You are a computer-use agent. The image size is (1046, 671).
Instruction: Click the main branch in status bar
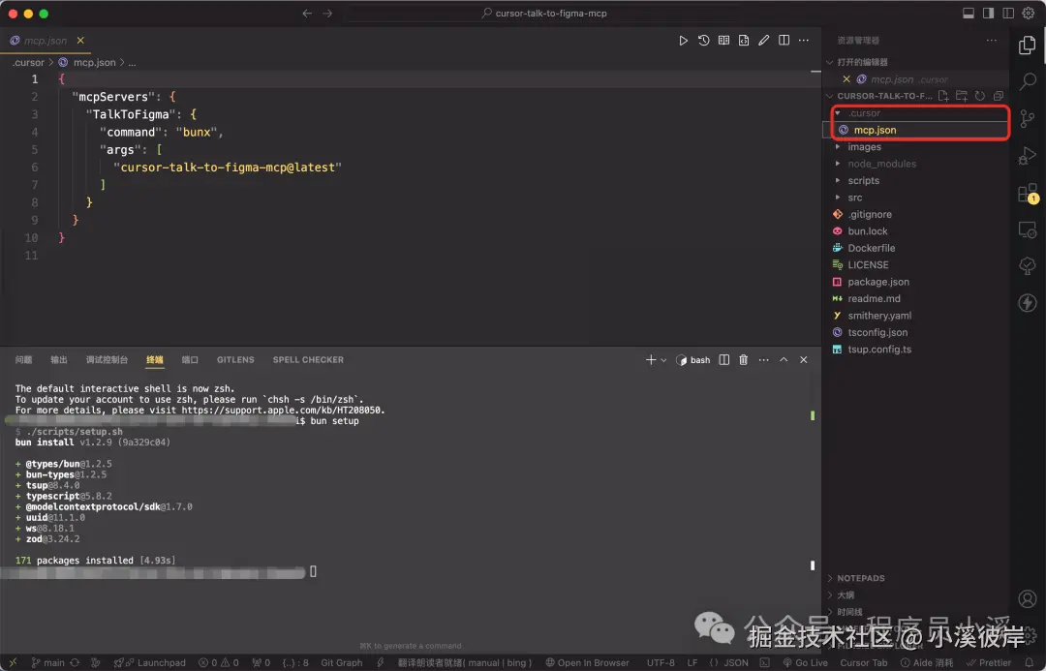(48, 663)
